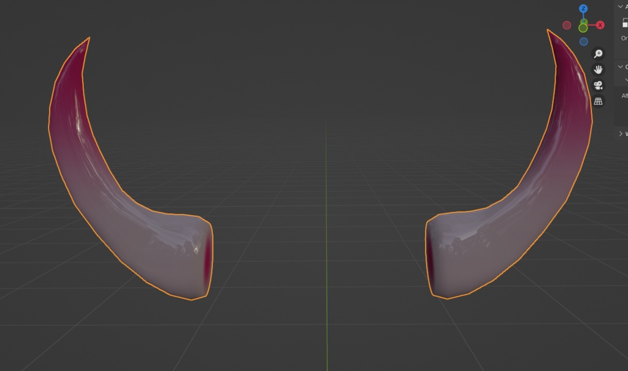This screenshot has width=628, height=371.
Task: Click the blue sphere below the navigation gizmo
Action: tap(583, 42)
